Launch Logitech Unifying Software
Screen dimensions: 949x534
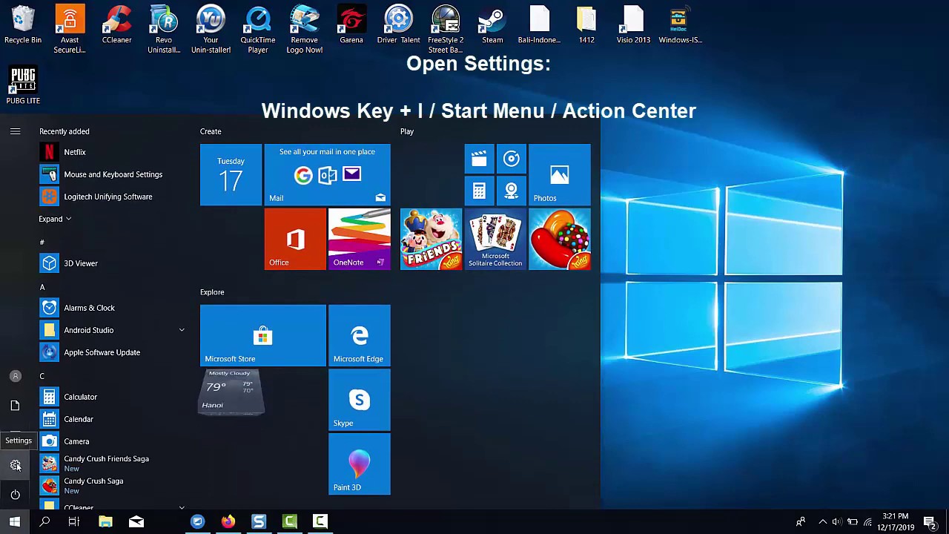click(111, 197)
